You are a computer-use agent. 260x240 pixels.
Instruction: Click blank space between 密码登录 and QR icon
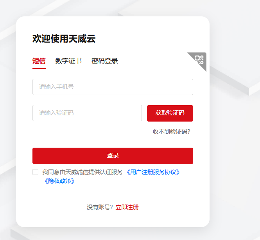pos(152,61)
